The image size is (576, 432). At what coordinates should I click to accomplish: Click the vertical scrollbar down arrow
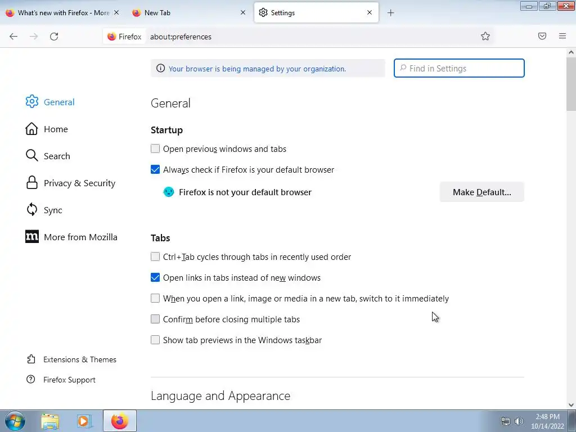pyautogui.click(x=571, y=404)
